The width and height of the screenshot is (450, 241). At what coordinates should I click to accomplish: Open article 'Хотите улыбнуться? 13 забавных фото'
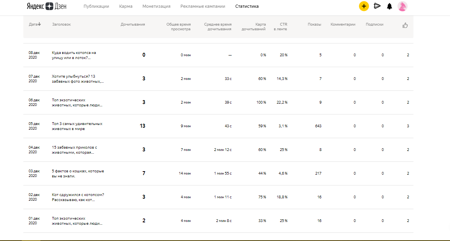(77, 79)
